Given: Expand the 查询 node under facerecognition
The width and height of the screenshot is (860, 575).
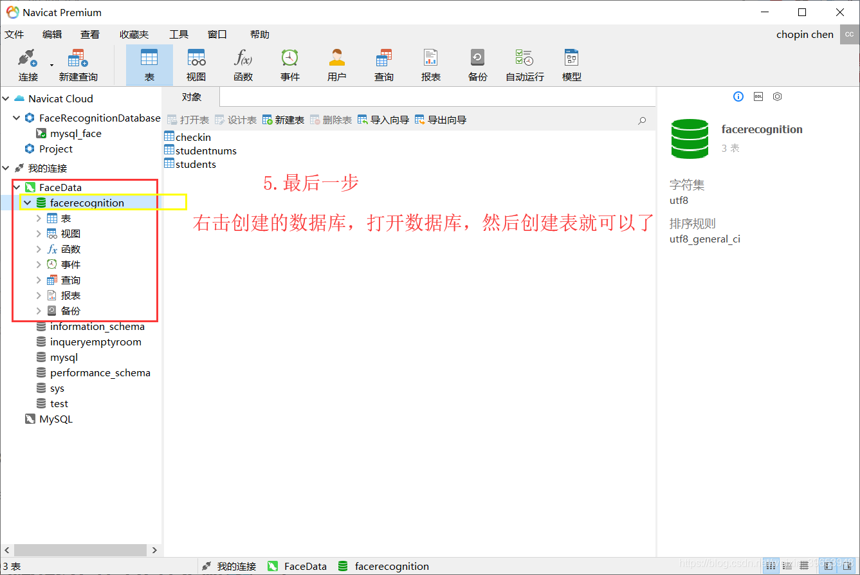Looking at the screenshot, I should pos(38,280).
